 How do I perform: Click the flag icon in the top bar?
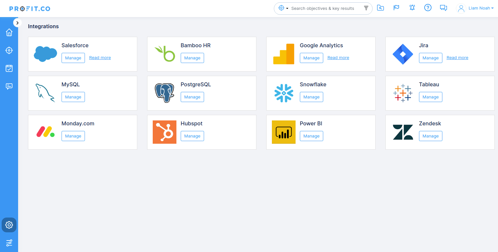(x=396, y=8)
